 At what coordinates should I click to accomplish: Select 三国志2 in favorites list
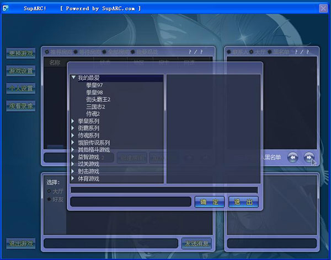coord(95,107)
